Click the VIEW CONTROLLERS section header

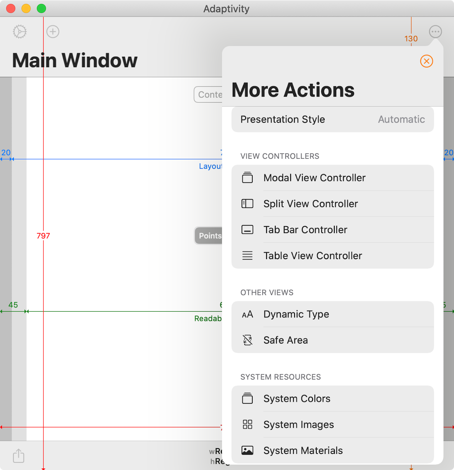pos(280,156)
